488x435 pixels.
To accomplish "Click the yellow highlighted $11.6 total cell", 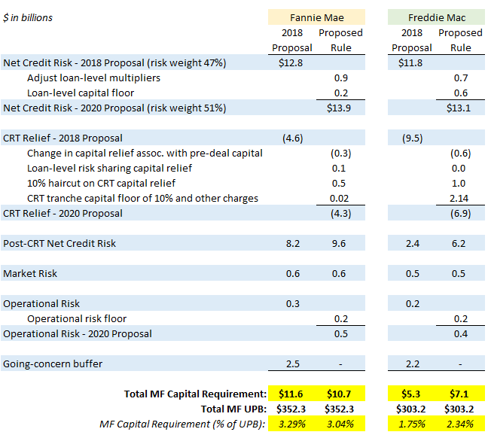I will [x=291, y=394].
